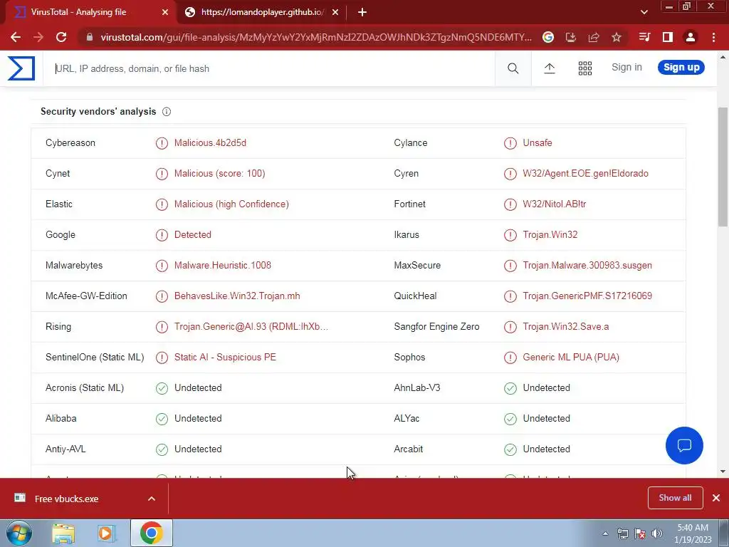The height and width of the screenshot is (547, 729).
Task: Click the volume speaker tray icon
Action: tap(657, 533)
